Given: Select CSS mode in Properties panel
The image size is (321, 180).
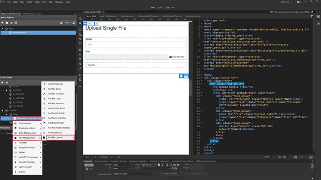Looking at the screenshot, I should [x=89, y=169].
